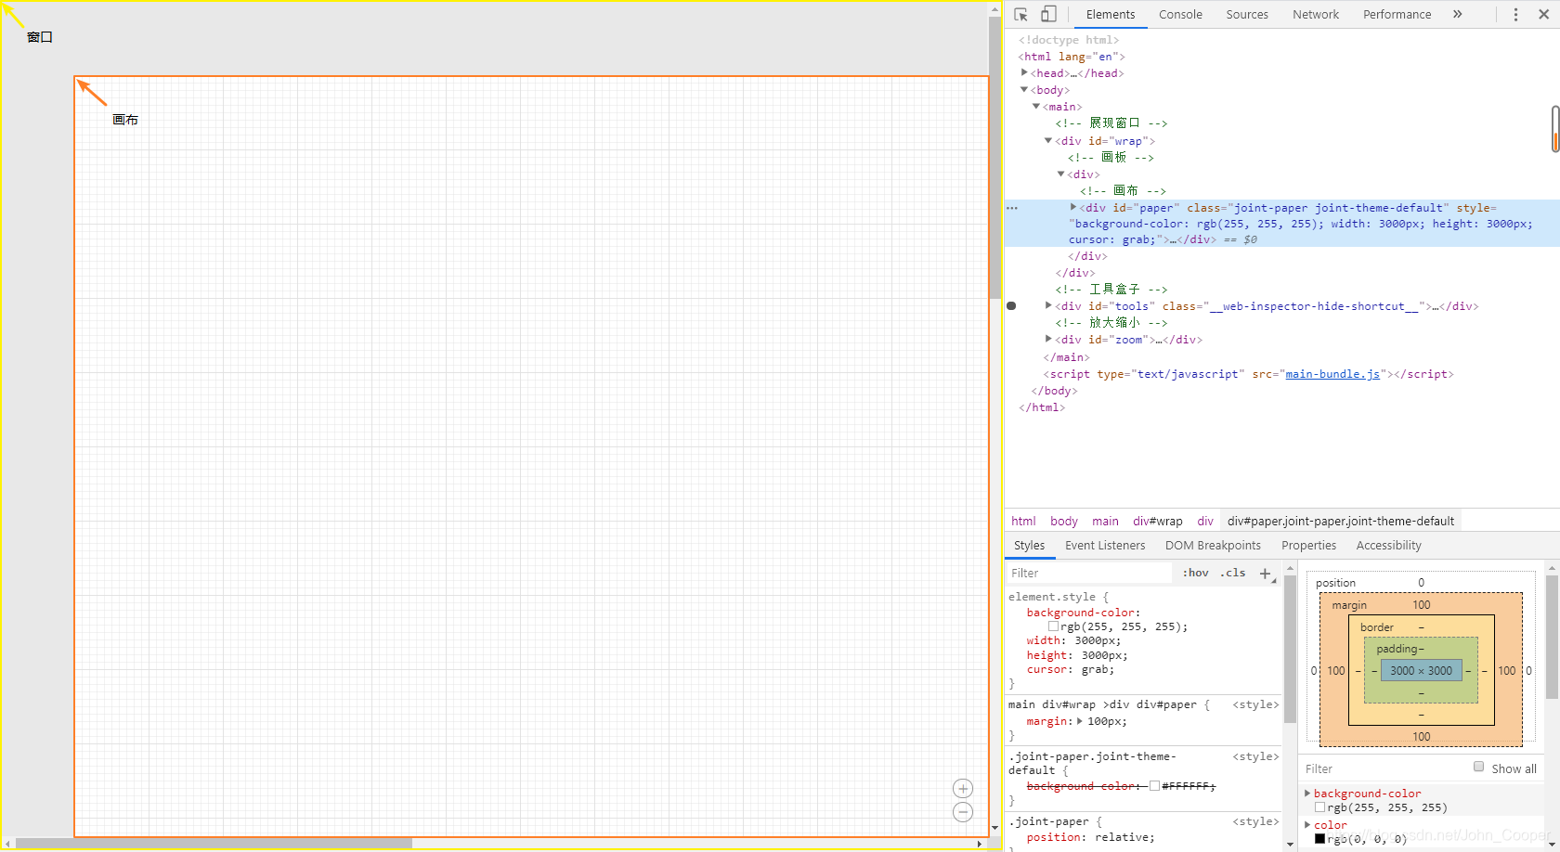Open the #FFFFFF swatch in joint-theme-default rule

click(x=1155, y=786)
